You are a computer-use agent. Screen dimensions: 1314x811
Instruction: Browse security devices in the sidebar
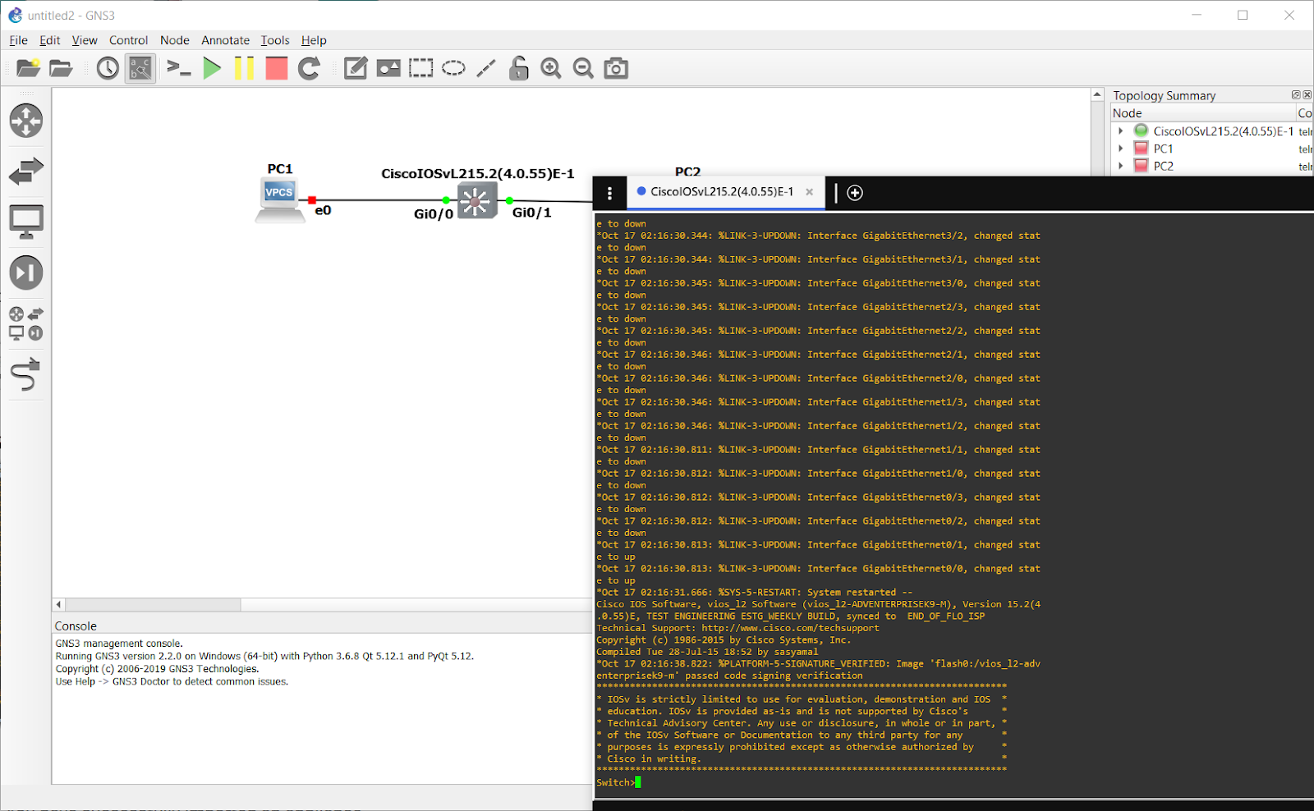[x=26, y=273]
